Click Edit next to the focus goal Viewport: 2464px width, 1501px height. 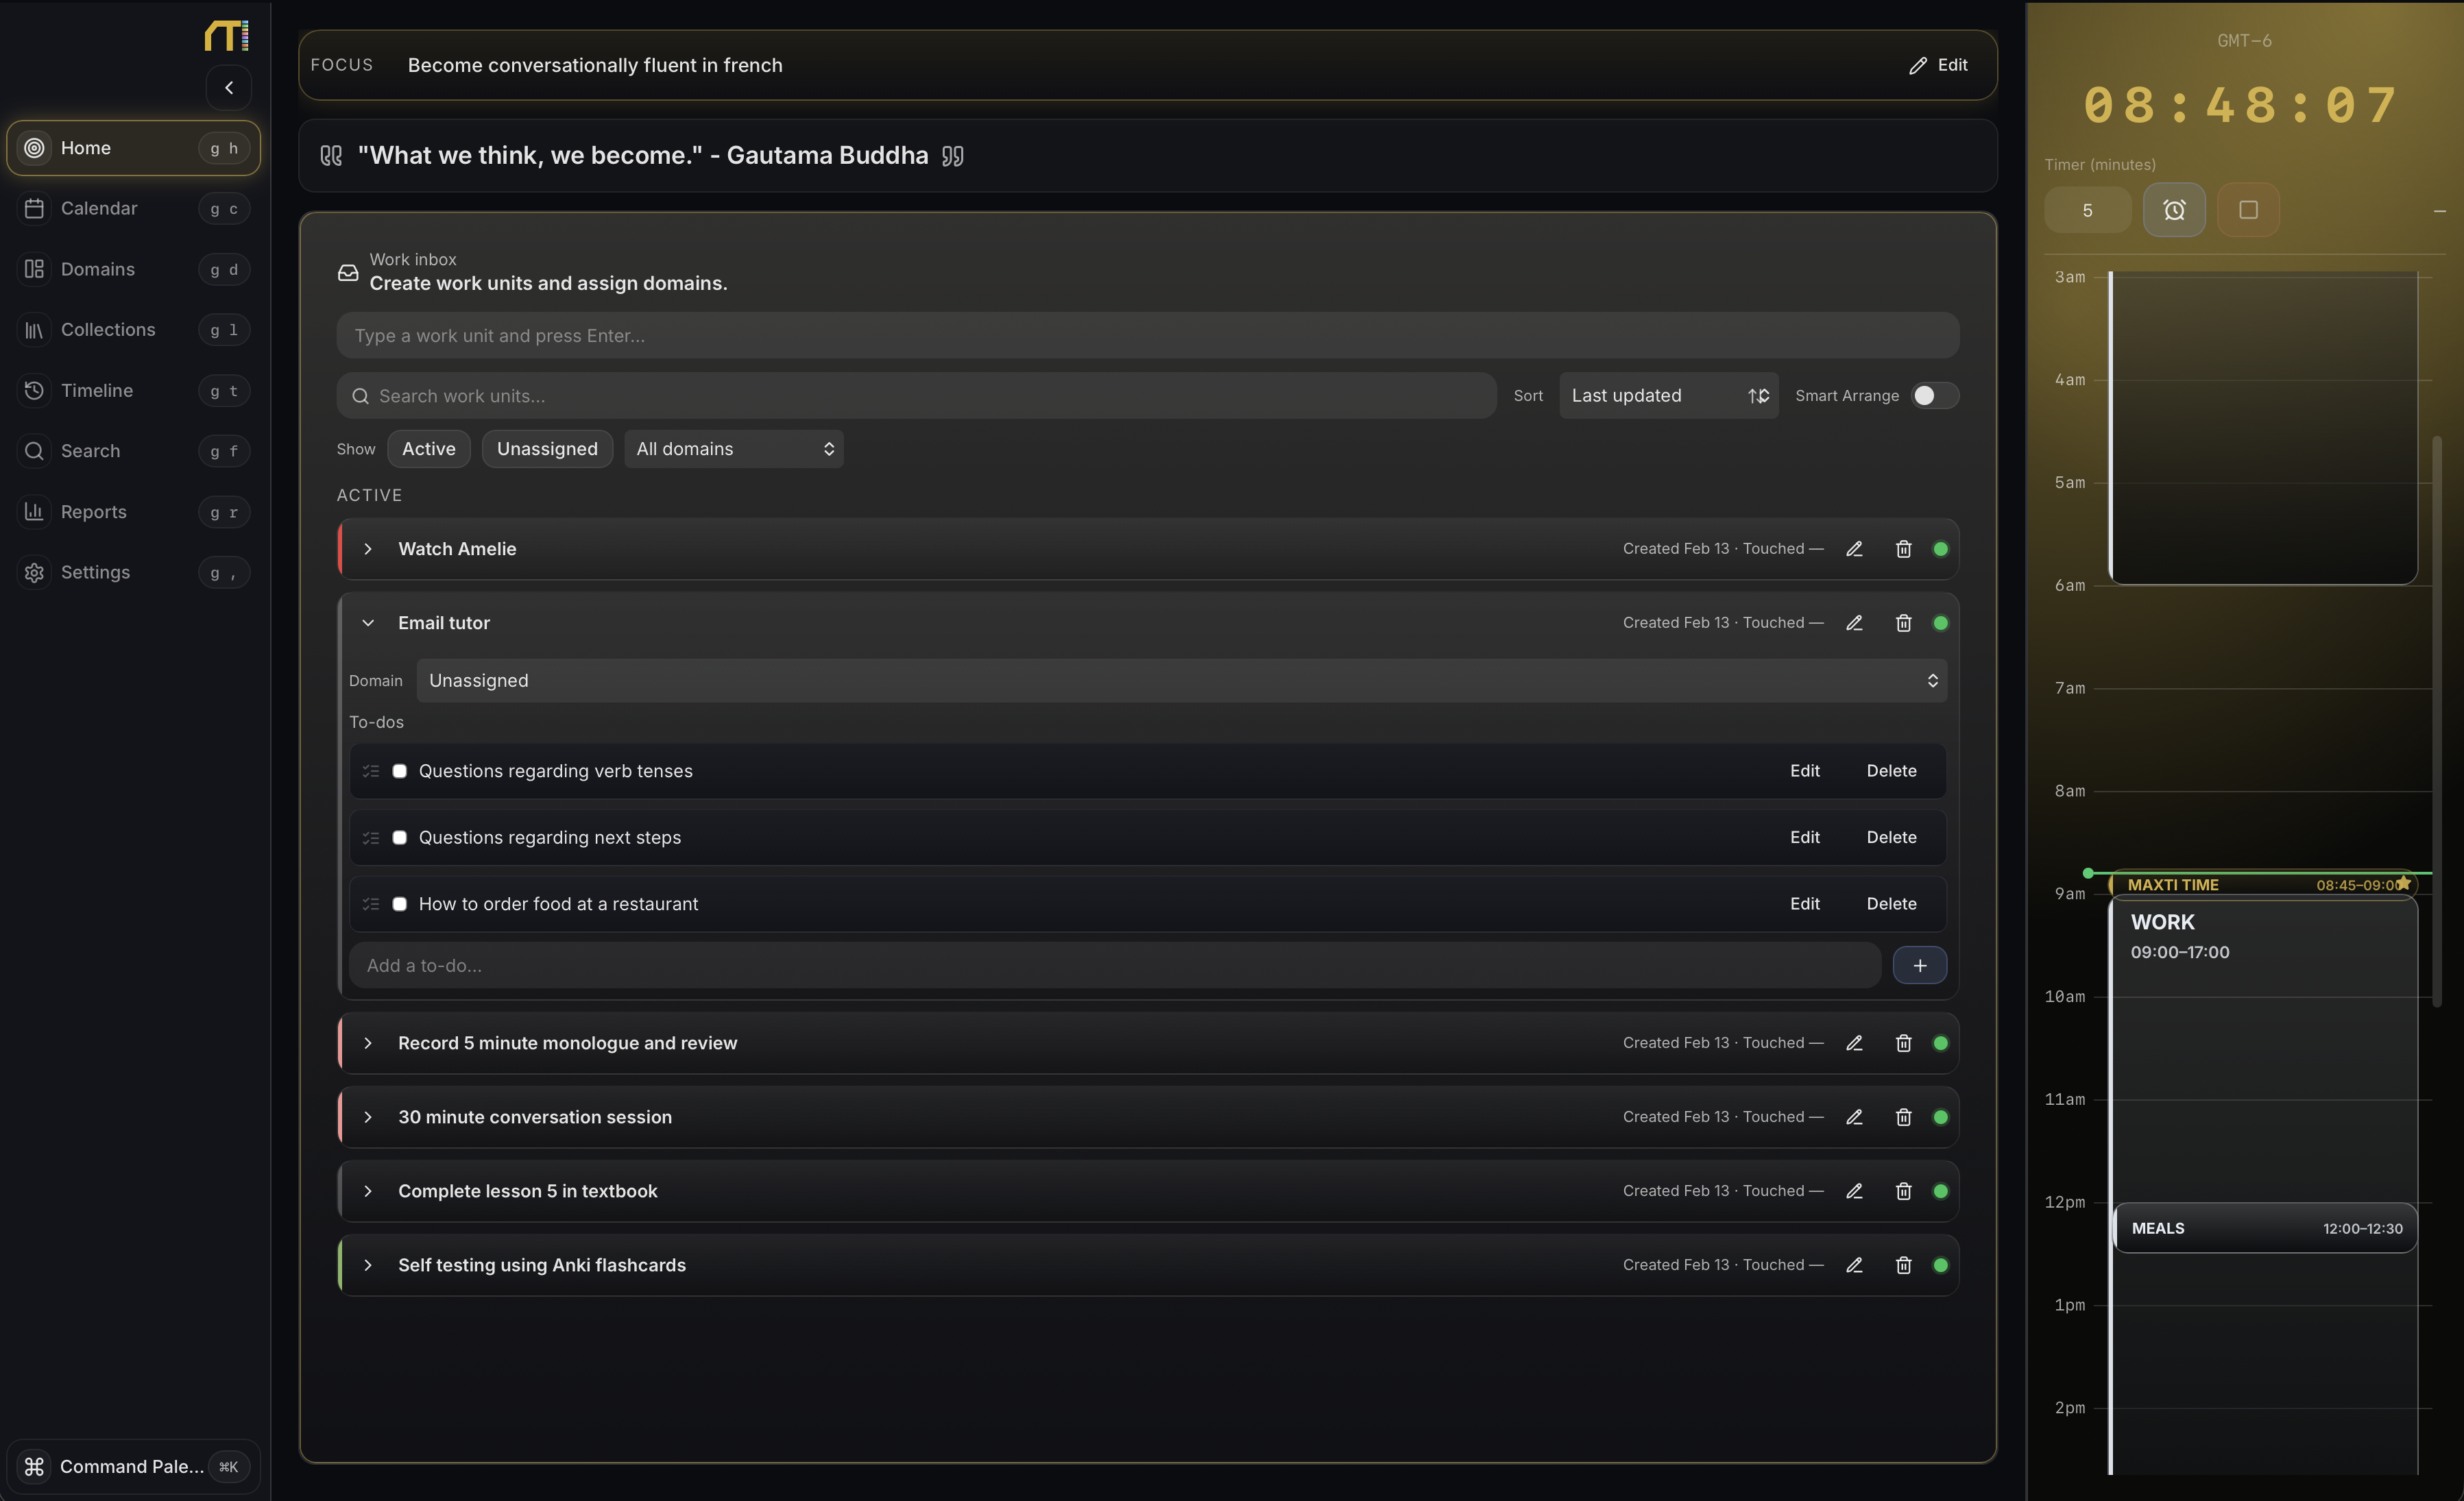[1937, 65]
